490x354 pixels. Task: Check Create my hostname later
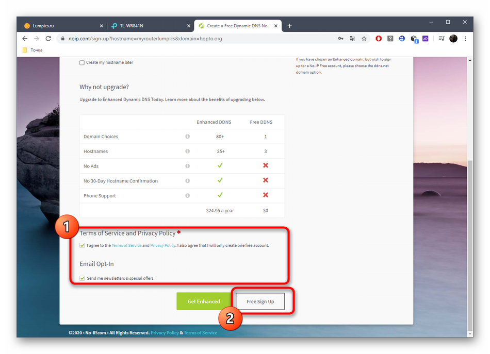tap(82, 62)
